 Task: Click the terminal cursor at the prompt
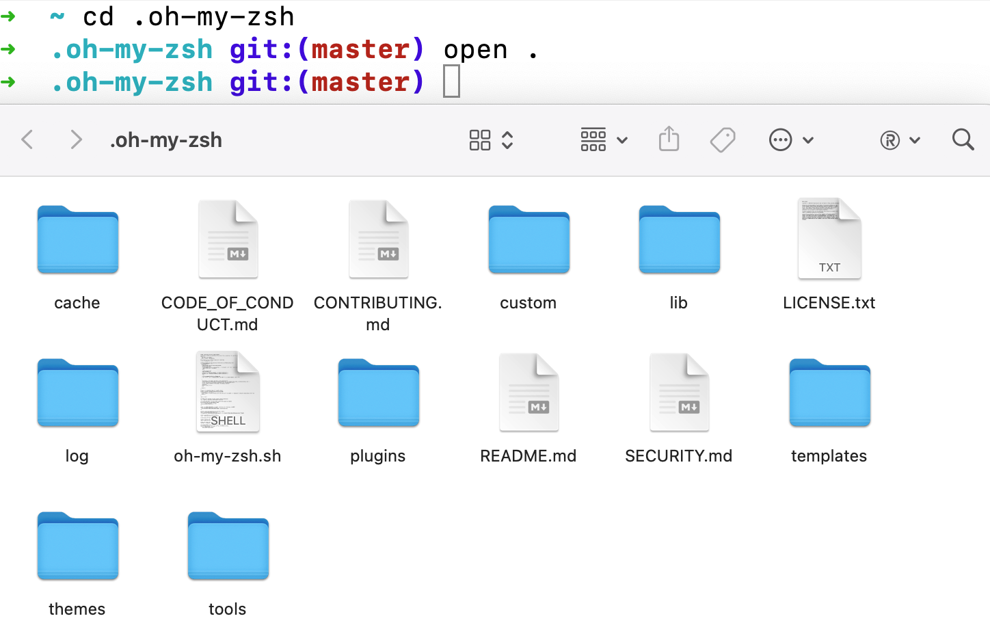coord(451,81)
